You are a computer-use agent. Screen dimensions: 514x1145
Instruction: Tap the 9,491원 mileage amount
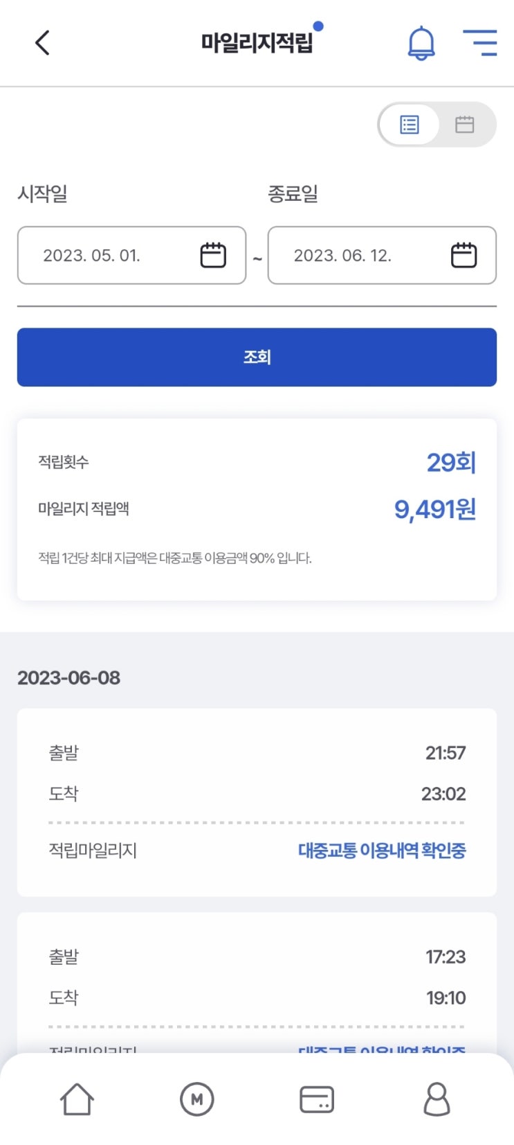434,509
